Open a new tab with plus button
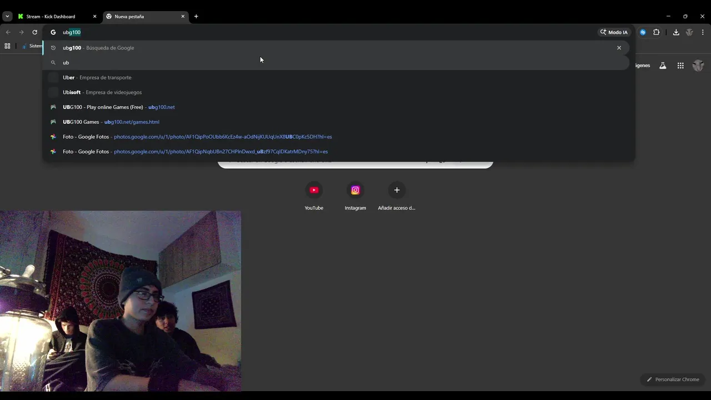This screenshot has width=711, height=400. [x=196, y=17]
